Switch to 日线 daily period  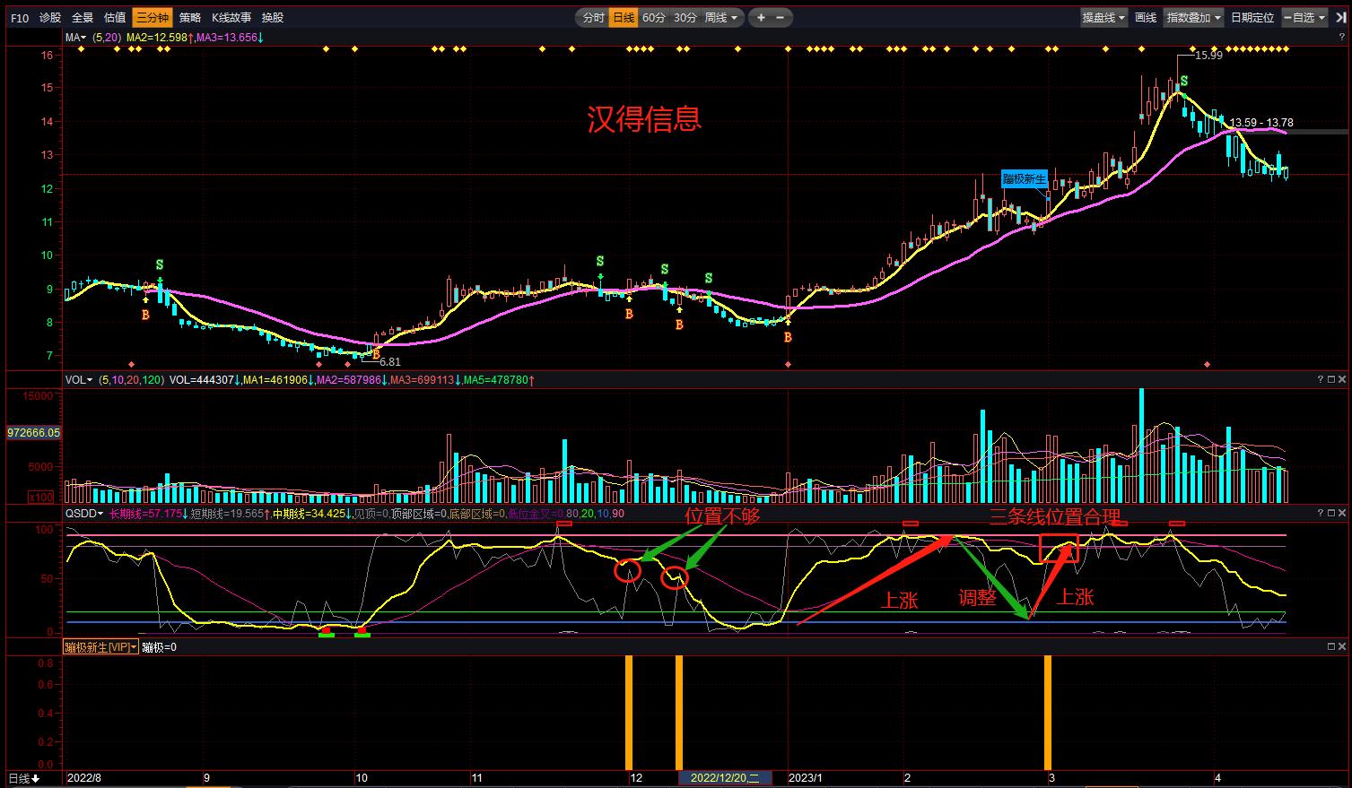pos(624,18)
